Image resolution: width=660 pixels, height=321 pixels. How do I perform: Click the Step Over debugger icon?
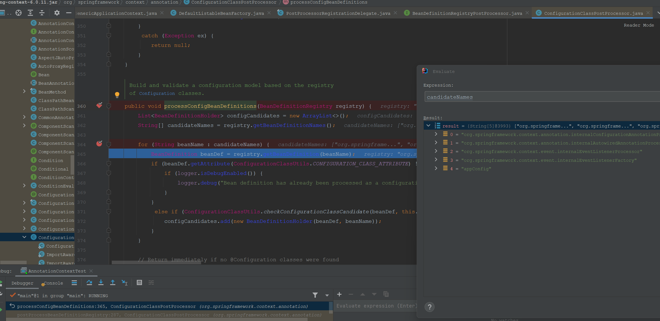(x=89, y=283)
